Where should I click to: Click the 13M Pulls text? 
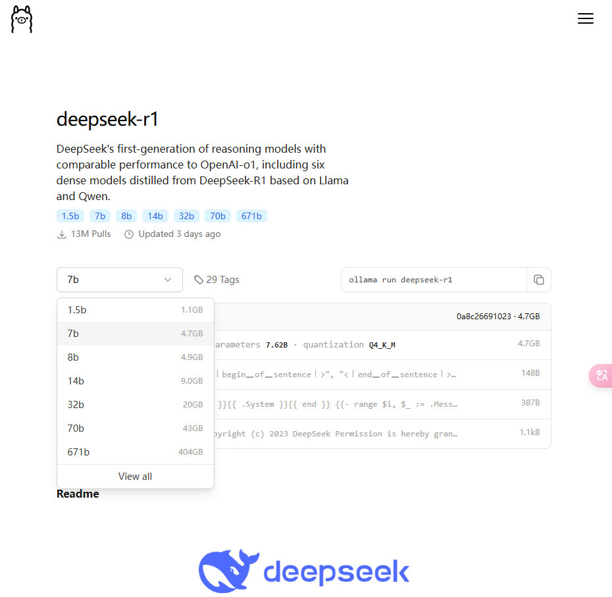pyautogui.click(x=91, y=234)
